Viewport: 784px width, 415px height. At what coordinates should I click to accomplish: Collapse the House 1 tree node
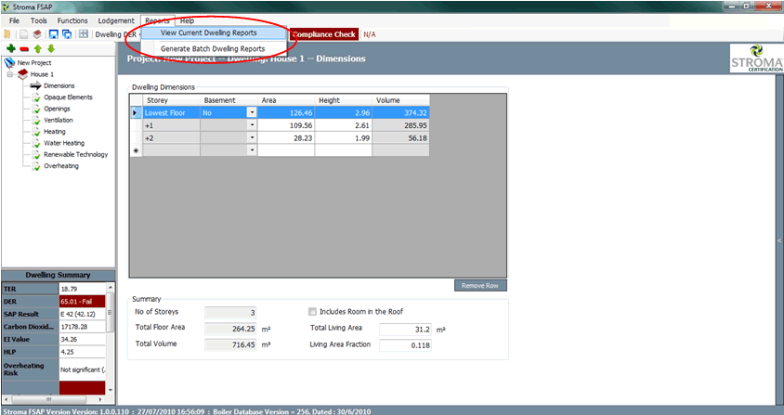10,74
